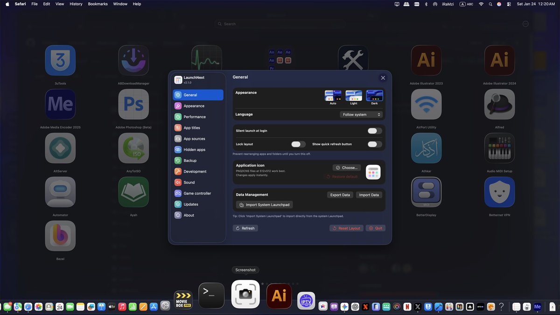Open 3uTools in the launcher grid
Image resolution: width=560 pixels, height=315 pixels.
click(x=60, y=60)
